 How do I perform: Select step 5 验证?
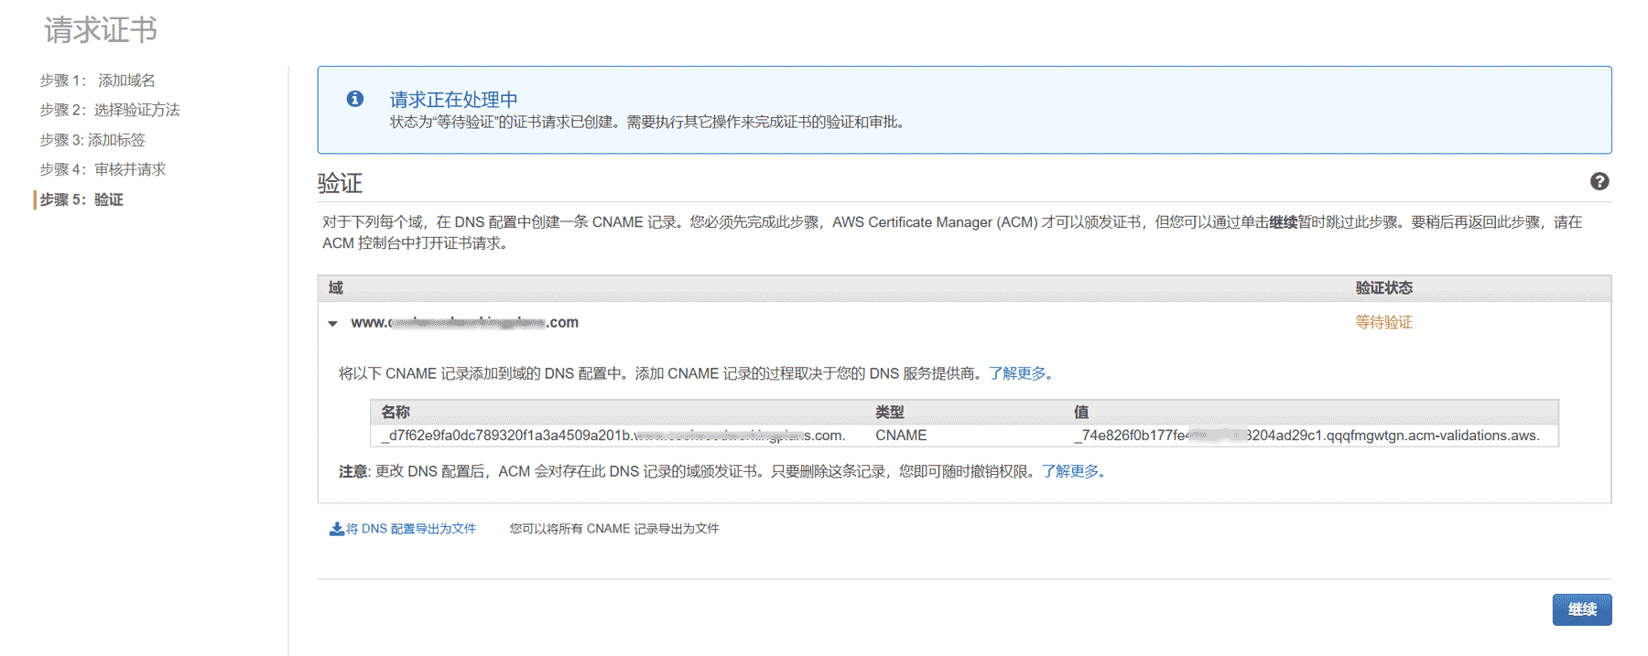click(x=81, y=199)
